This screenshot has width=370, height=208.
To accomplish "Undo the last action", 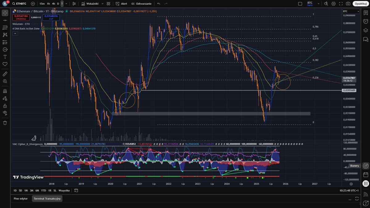I will tap(158, 4).
